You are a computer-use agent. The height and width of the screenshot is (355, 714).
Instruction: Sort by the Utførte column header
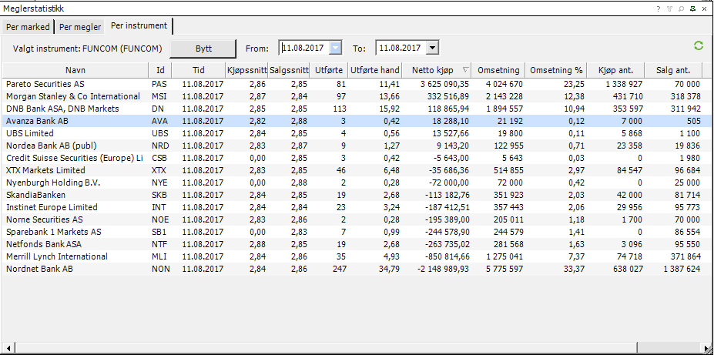coord(329,70)
